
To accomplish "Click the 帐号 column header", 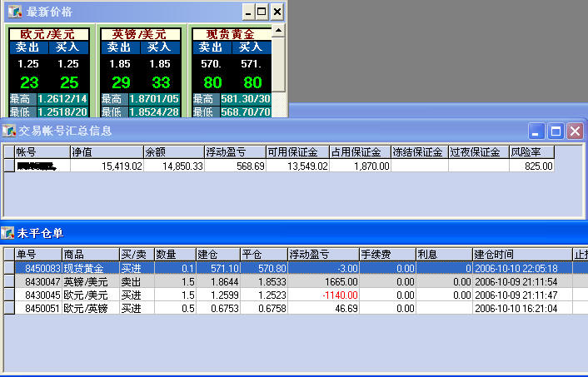I will click(x=42, y=152).
